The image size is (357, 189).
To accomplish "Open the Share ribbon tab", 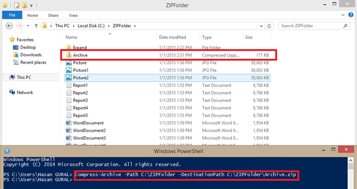I will (53, 15).
